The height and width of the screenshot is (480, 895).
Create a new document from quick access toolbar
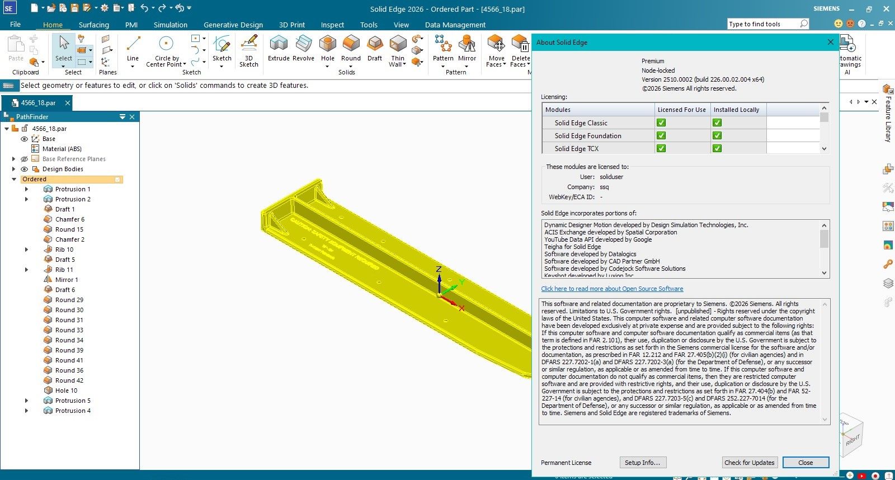tap(35, 8)
